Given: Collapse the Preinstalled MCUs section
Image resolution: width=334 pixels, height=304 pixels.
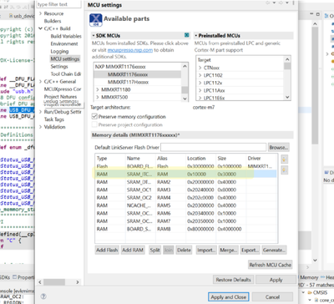Looking at the screenshot, I should tap(196, 36).
